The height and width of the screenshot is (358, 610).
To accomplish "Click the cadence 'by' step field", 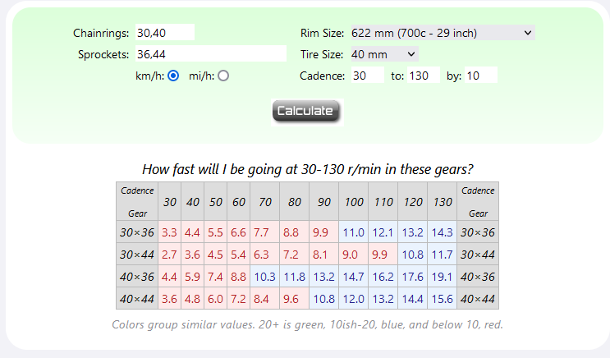I will pyautogui.click(x=481, y=76).
